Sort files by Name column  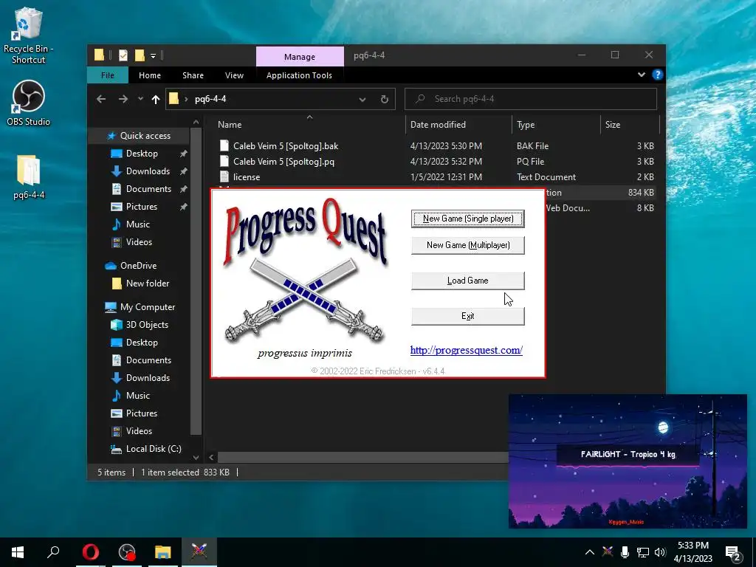pyautogui.click(x=309, y=124)
